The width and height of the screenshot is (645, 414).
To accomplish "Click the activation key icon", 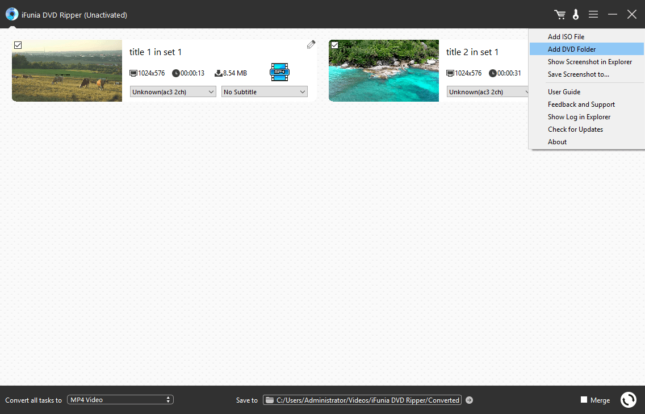I will point(576,15).
